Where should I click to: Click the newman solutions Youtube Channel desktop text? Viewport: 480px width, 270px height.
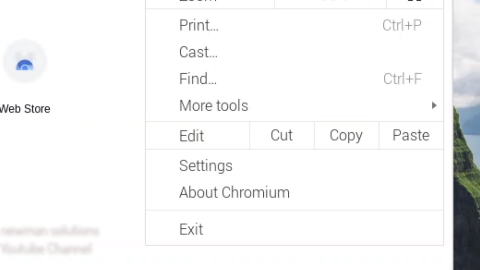(x=50, y=240)
